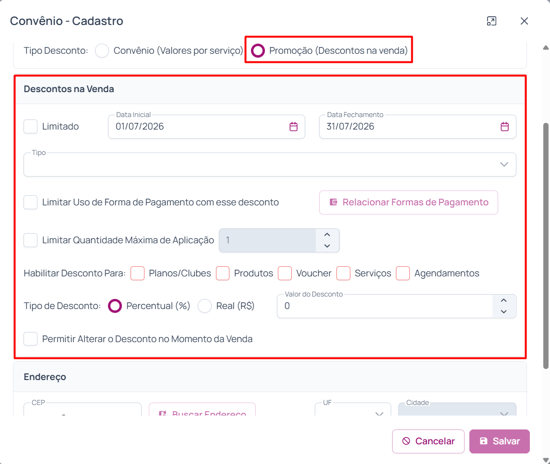Open the Cidade dropdown
Image resolution: width=550 pixels, height=464 pixels.
pyautogui.click(x=457, y=409)
